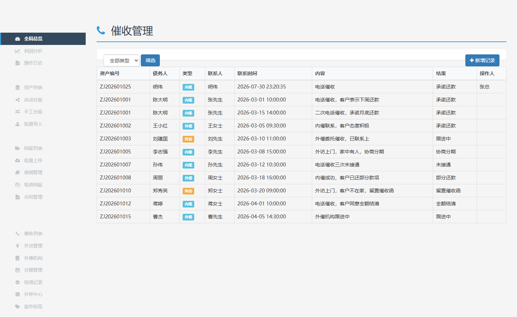Click result 全额结清

click(446, 204)
